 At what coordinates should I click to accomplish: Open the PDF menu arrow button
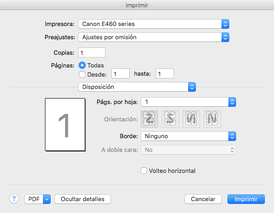coord(46,199)
